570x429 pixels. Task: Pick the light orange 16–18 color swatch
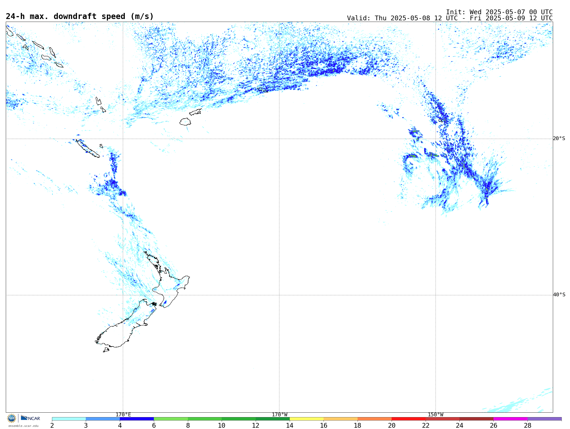tap(340, 419)
